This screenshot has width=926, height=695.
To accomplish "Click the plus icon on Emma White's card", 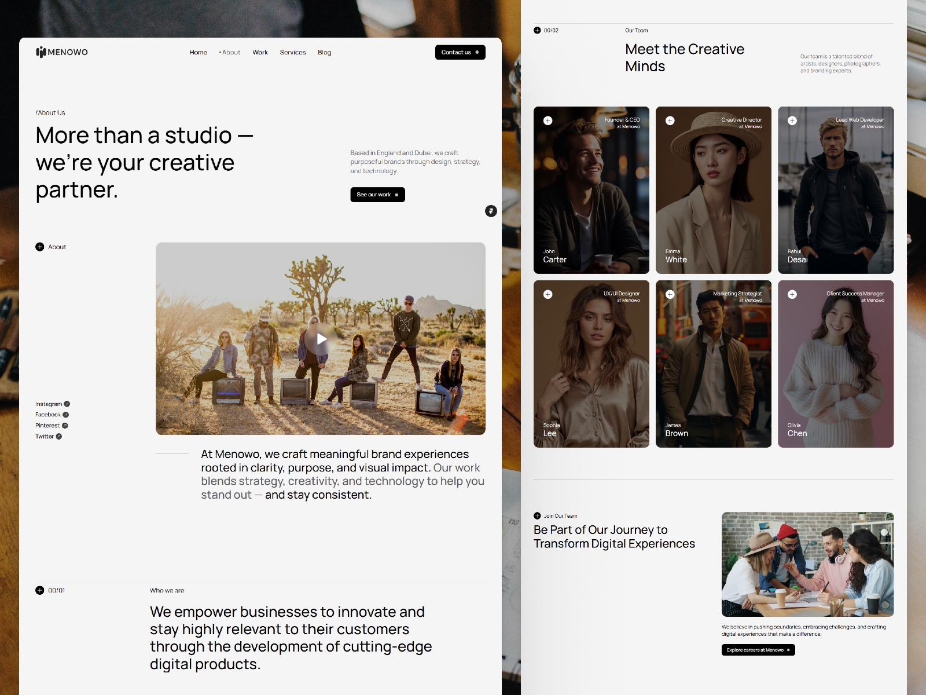I will point(670,120).
